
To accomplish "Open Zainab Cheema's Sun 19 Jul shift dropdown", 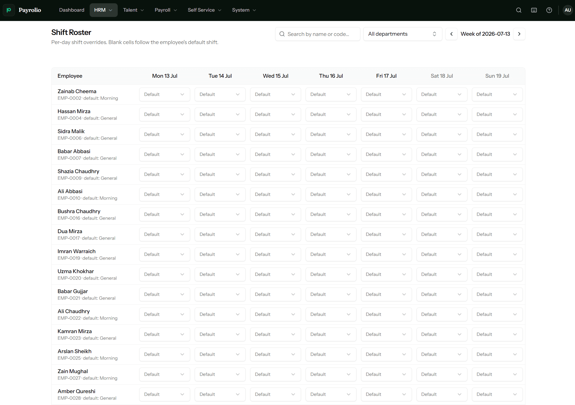I will [x=497, y=94].
